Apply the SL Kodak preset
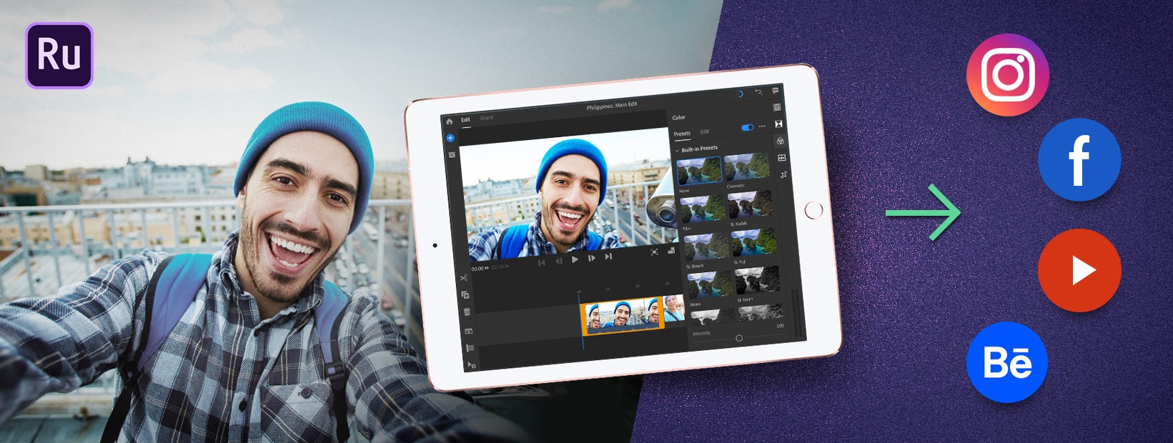Viewport: 1173px width, 443px height. click(x=751, y=204)
